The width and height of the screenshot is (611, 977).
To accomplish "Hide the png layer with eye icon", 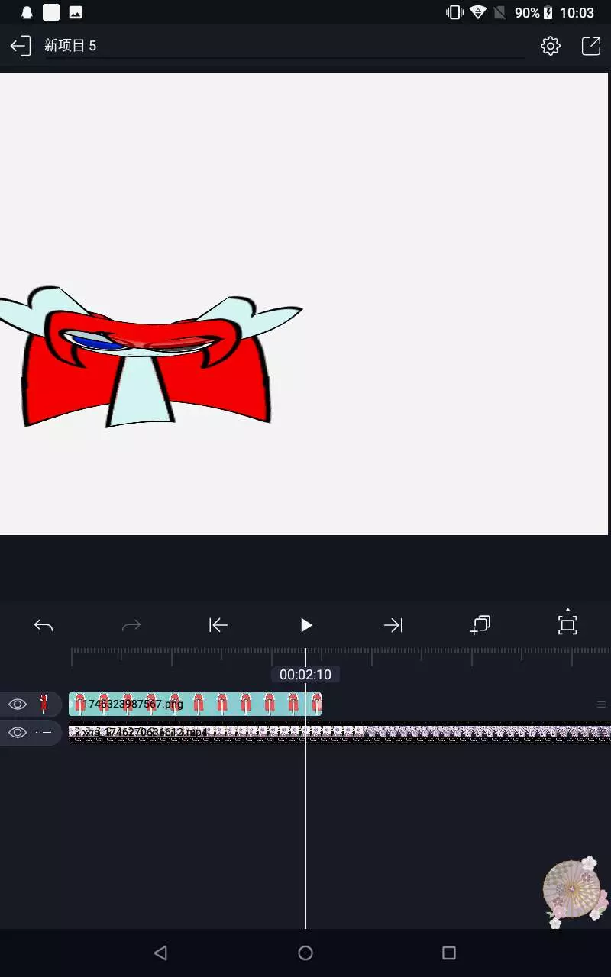I will coord(18,704).
